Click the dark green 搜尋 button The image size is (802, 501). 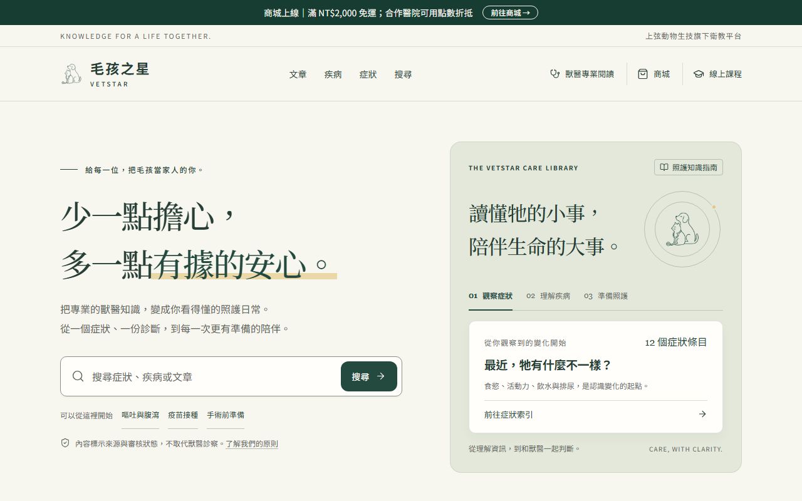369,376
